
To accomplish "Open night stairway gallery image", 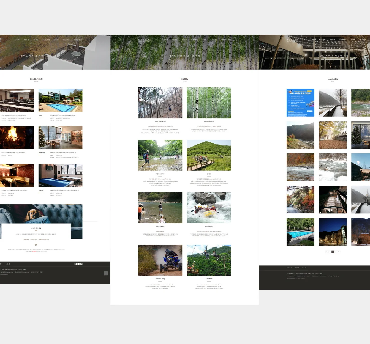I will [333, 200].
